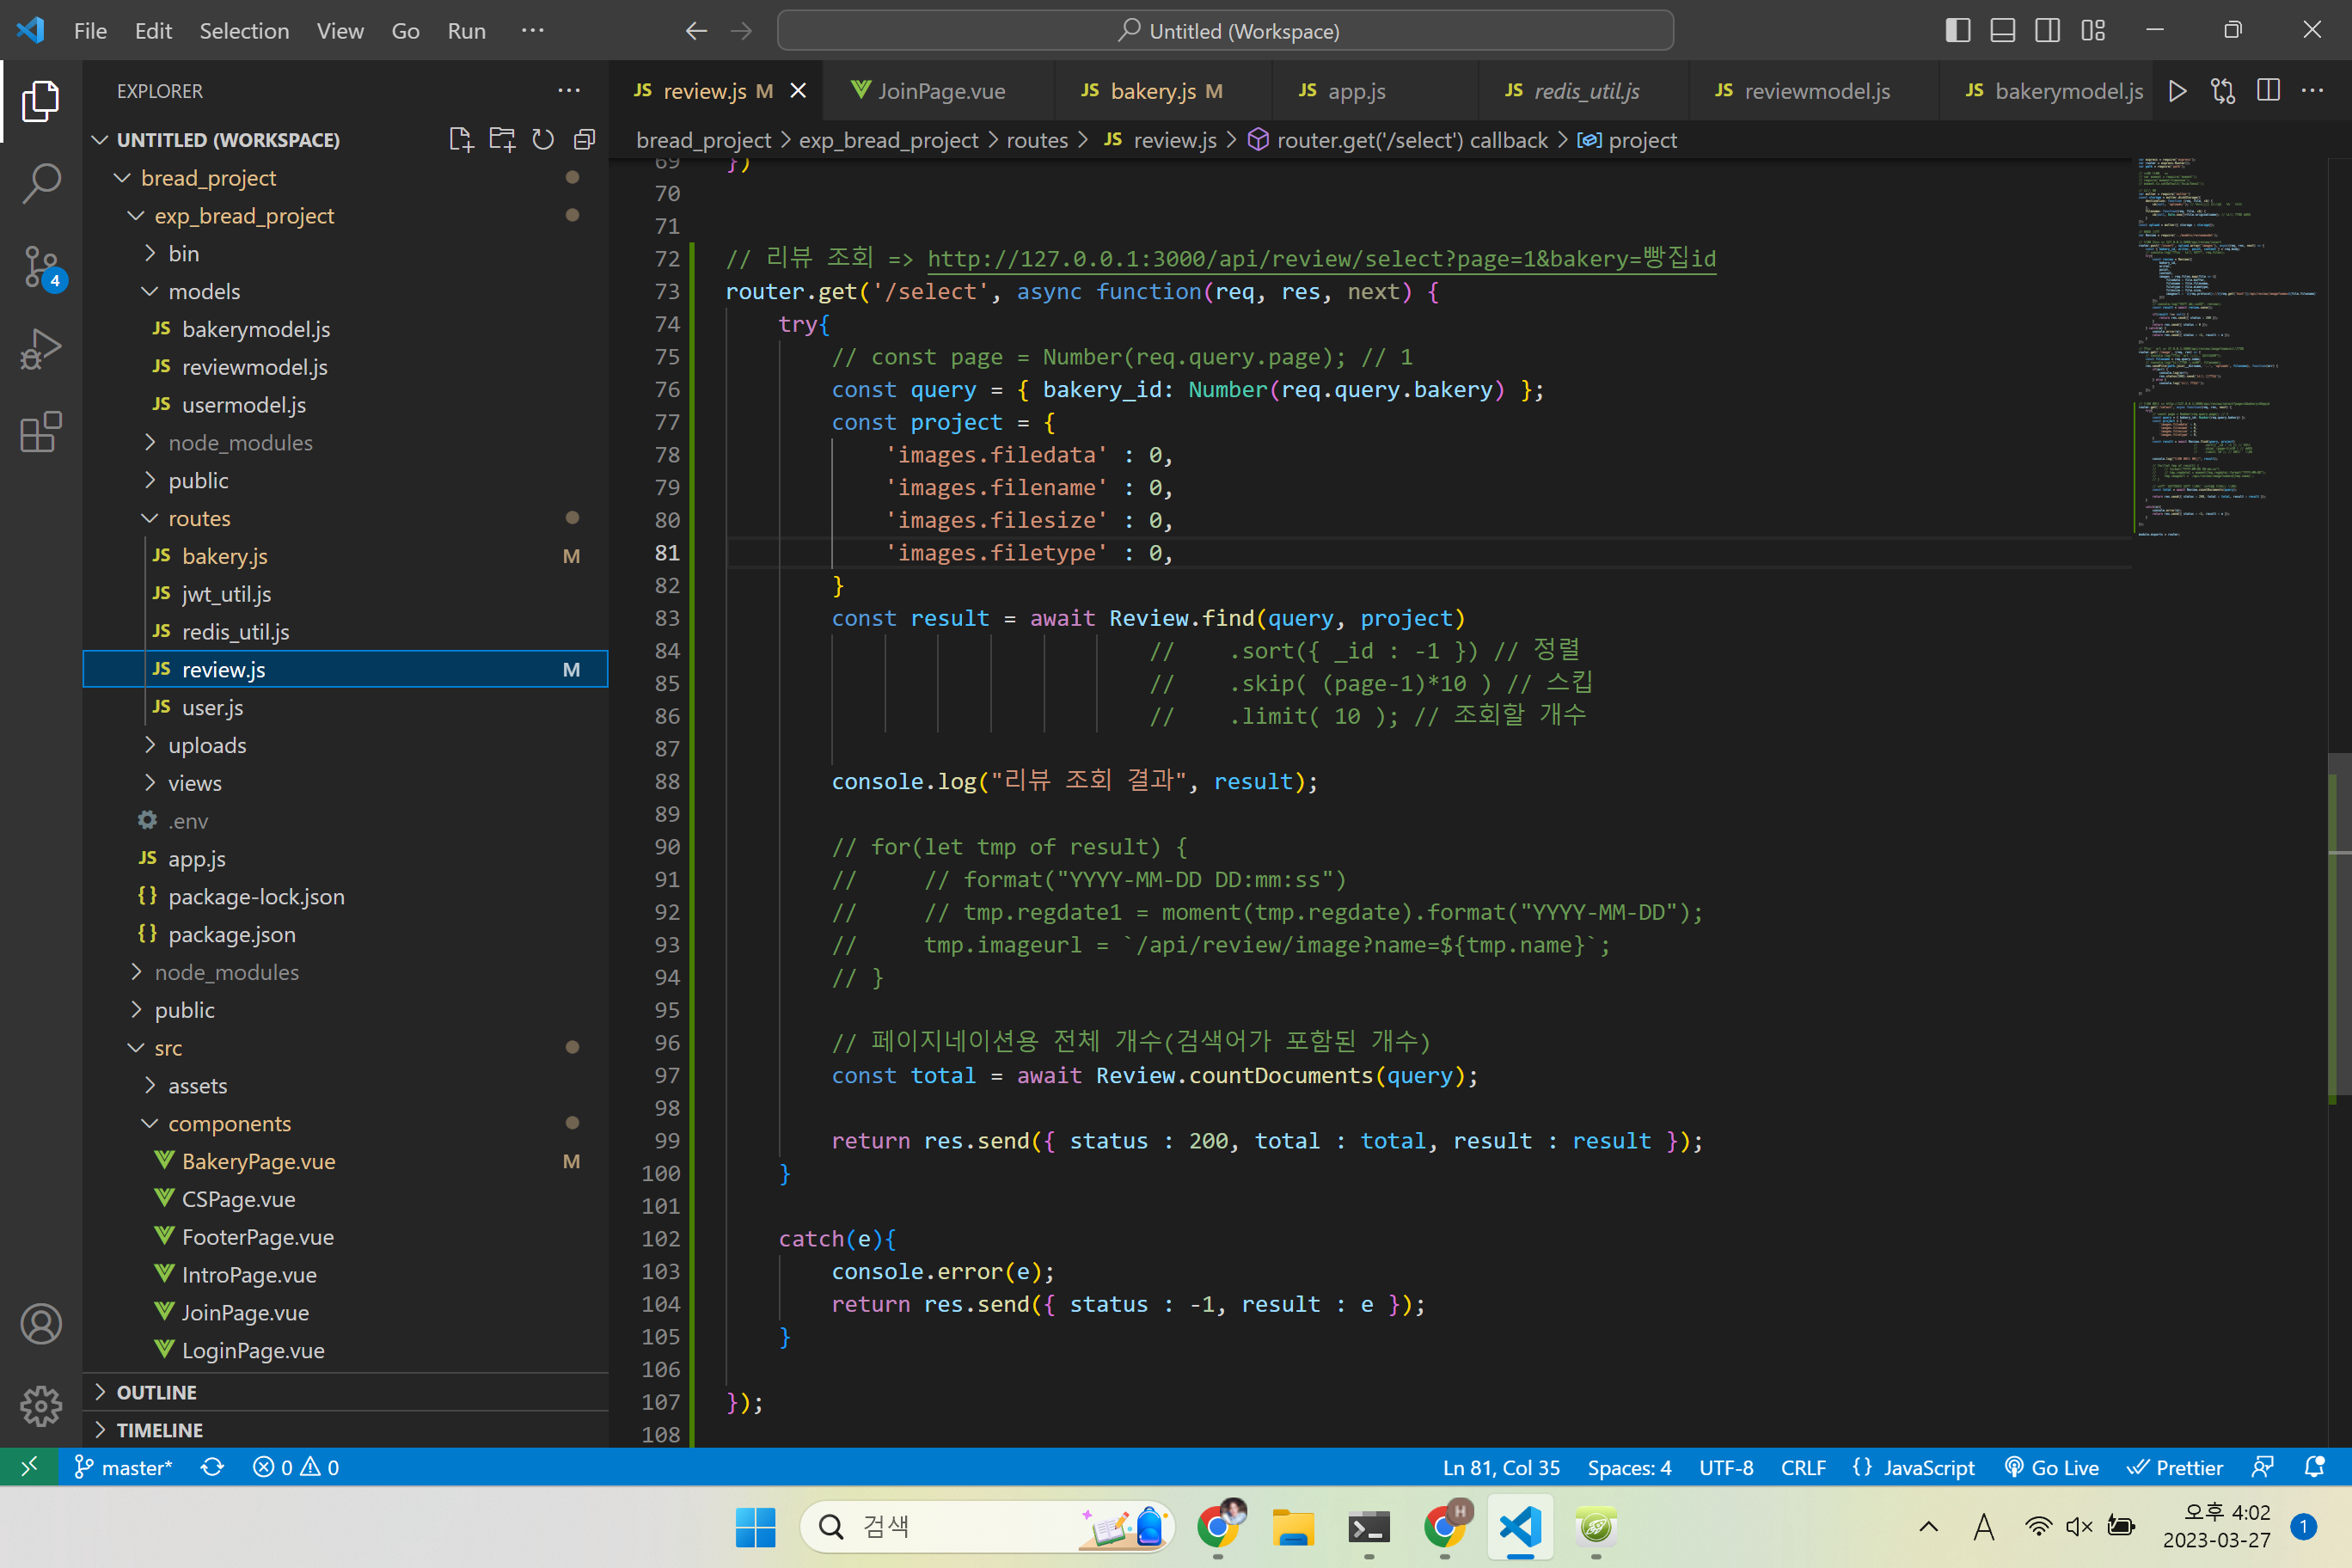
Task: Switch to the JoinPage.vue tab
Action: tap(940, 91)
